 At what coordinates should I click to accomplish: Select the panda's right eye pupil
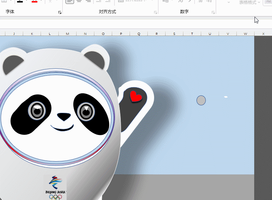coord(86,112)
